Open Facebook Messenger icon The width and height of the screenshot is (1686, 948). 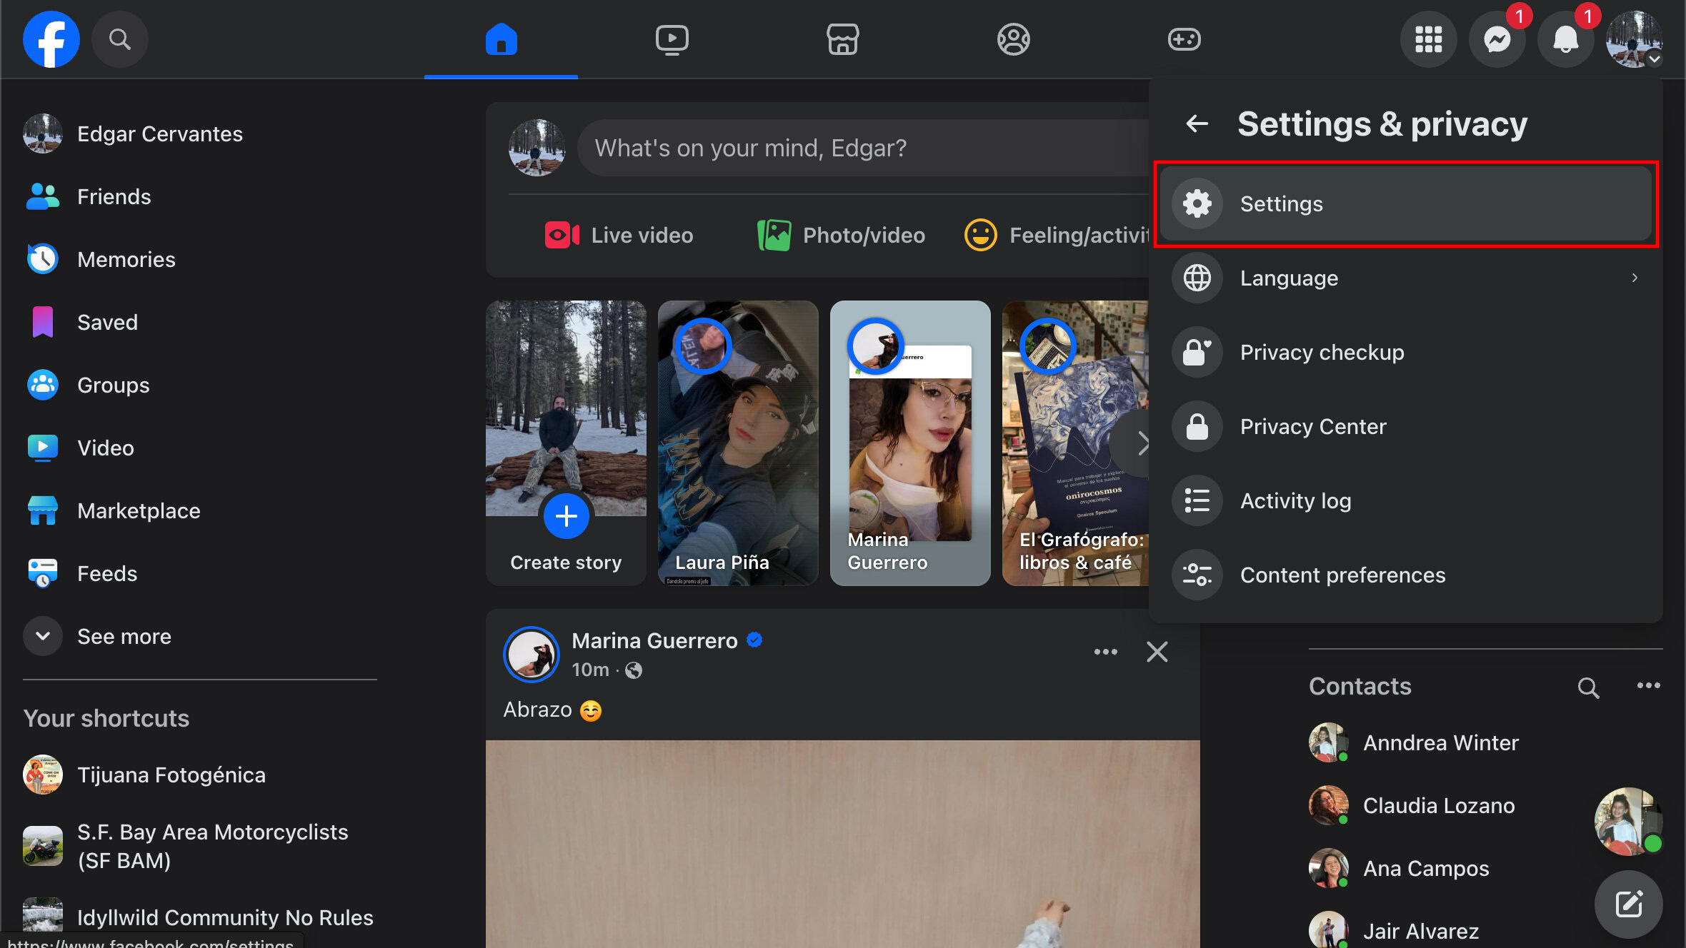click(x=1497, y=39)
